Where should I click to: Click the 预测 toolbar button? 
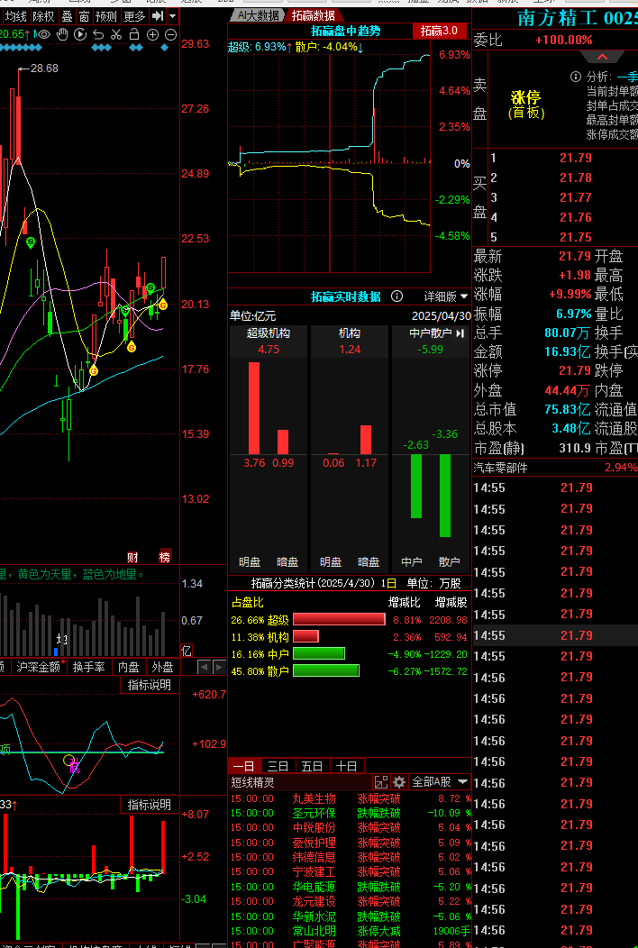pyautogui.click(x=106, y=16)
